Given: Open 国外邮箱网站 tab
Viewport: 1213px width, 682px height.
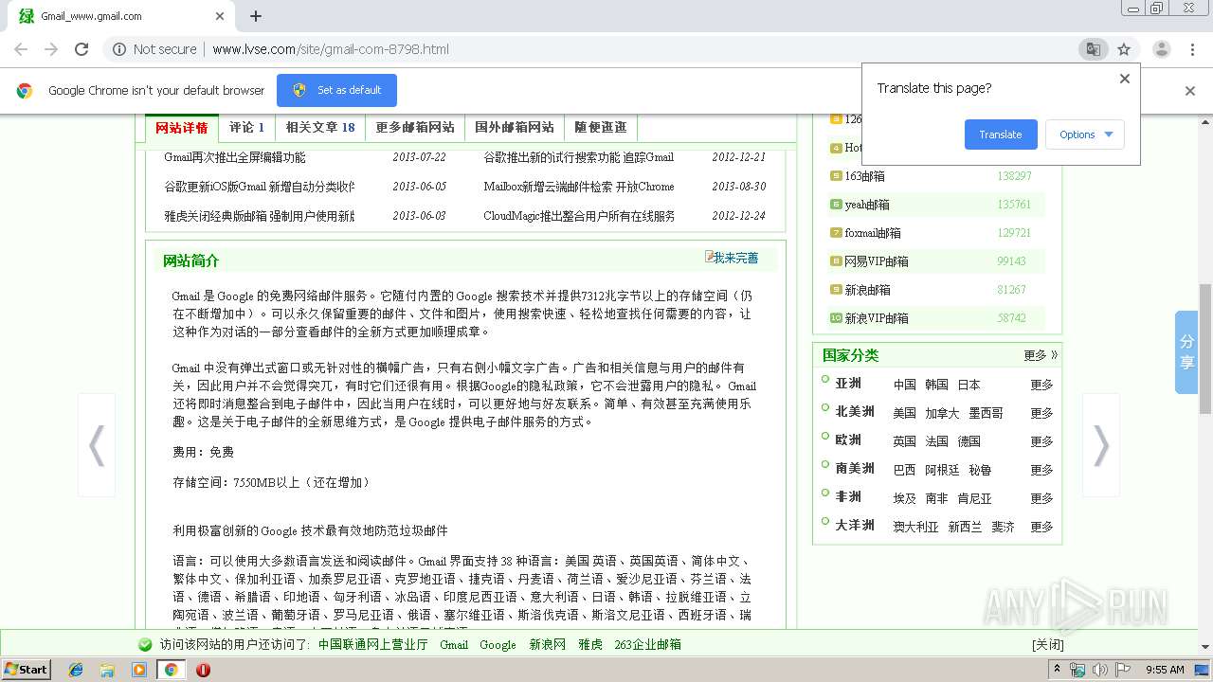Looking at the screenshot, I should [515, 127].
